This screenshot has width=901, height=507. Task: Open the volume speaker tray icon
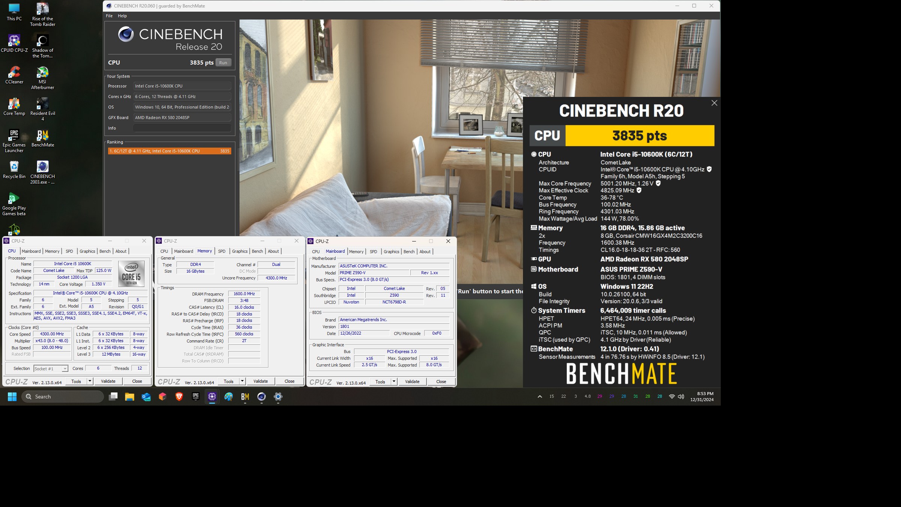[x=681, y=397]
